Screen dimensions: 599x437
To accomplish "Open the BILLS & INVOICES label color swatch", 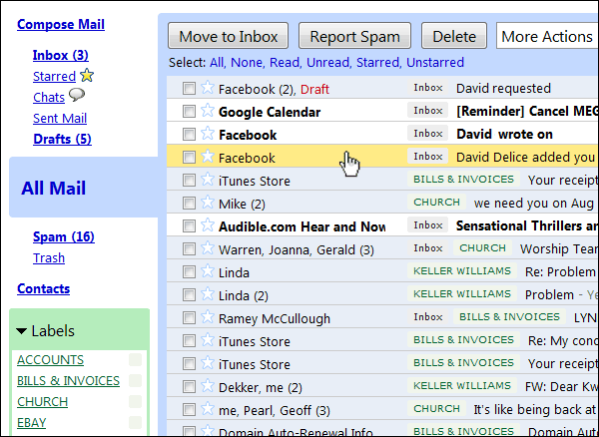I will (135, 380).
